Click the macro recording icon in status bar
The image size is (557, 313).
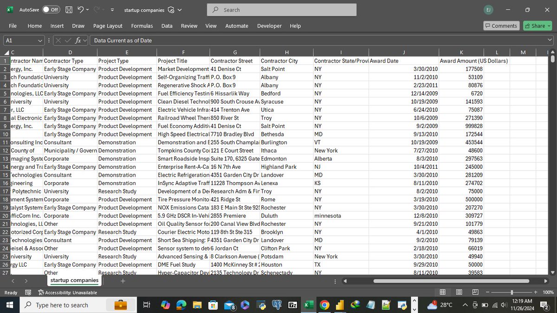(x=28, y=293)
